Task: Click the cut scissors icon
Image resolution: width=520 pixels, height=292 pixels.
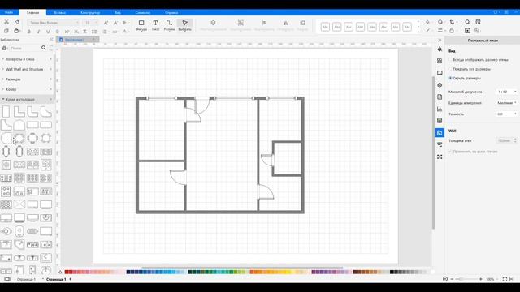Action: coord(6,22)
